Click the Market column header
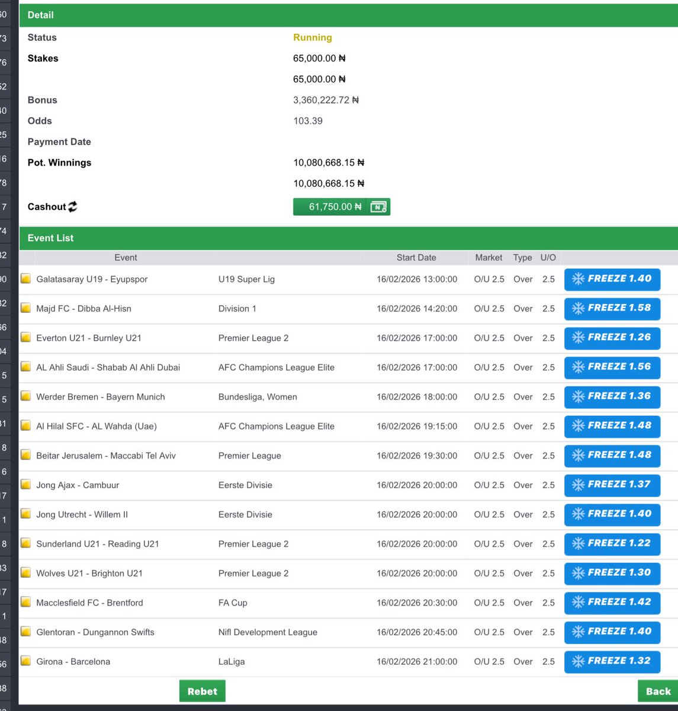678x711 pixels. click(489, 258)
